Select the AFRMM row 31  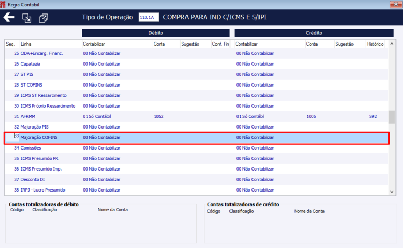(x=197, y=116)
